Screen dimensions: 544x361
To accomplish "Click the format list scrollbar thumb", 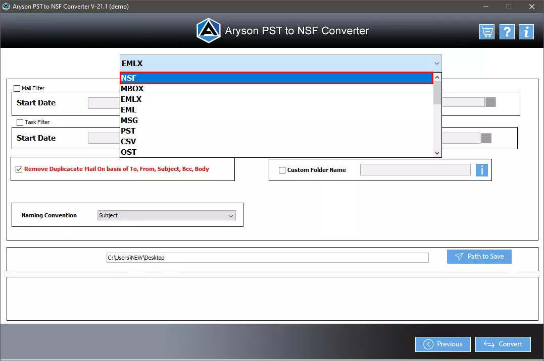I will pyautogui.click(x=437, y=92).
